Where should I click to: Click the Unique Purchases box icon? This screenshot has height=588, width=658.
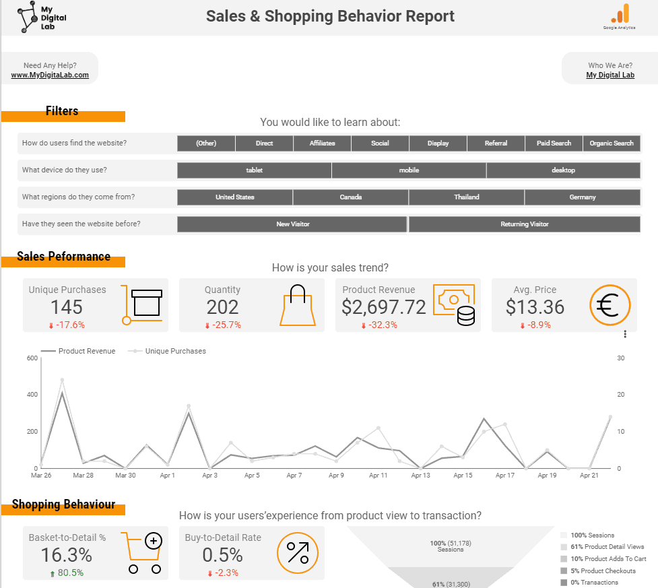tap(142, 304)
